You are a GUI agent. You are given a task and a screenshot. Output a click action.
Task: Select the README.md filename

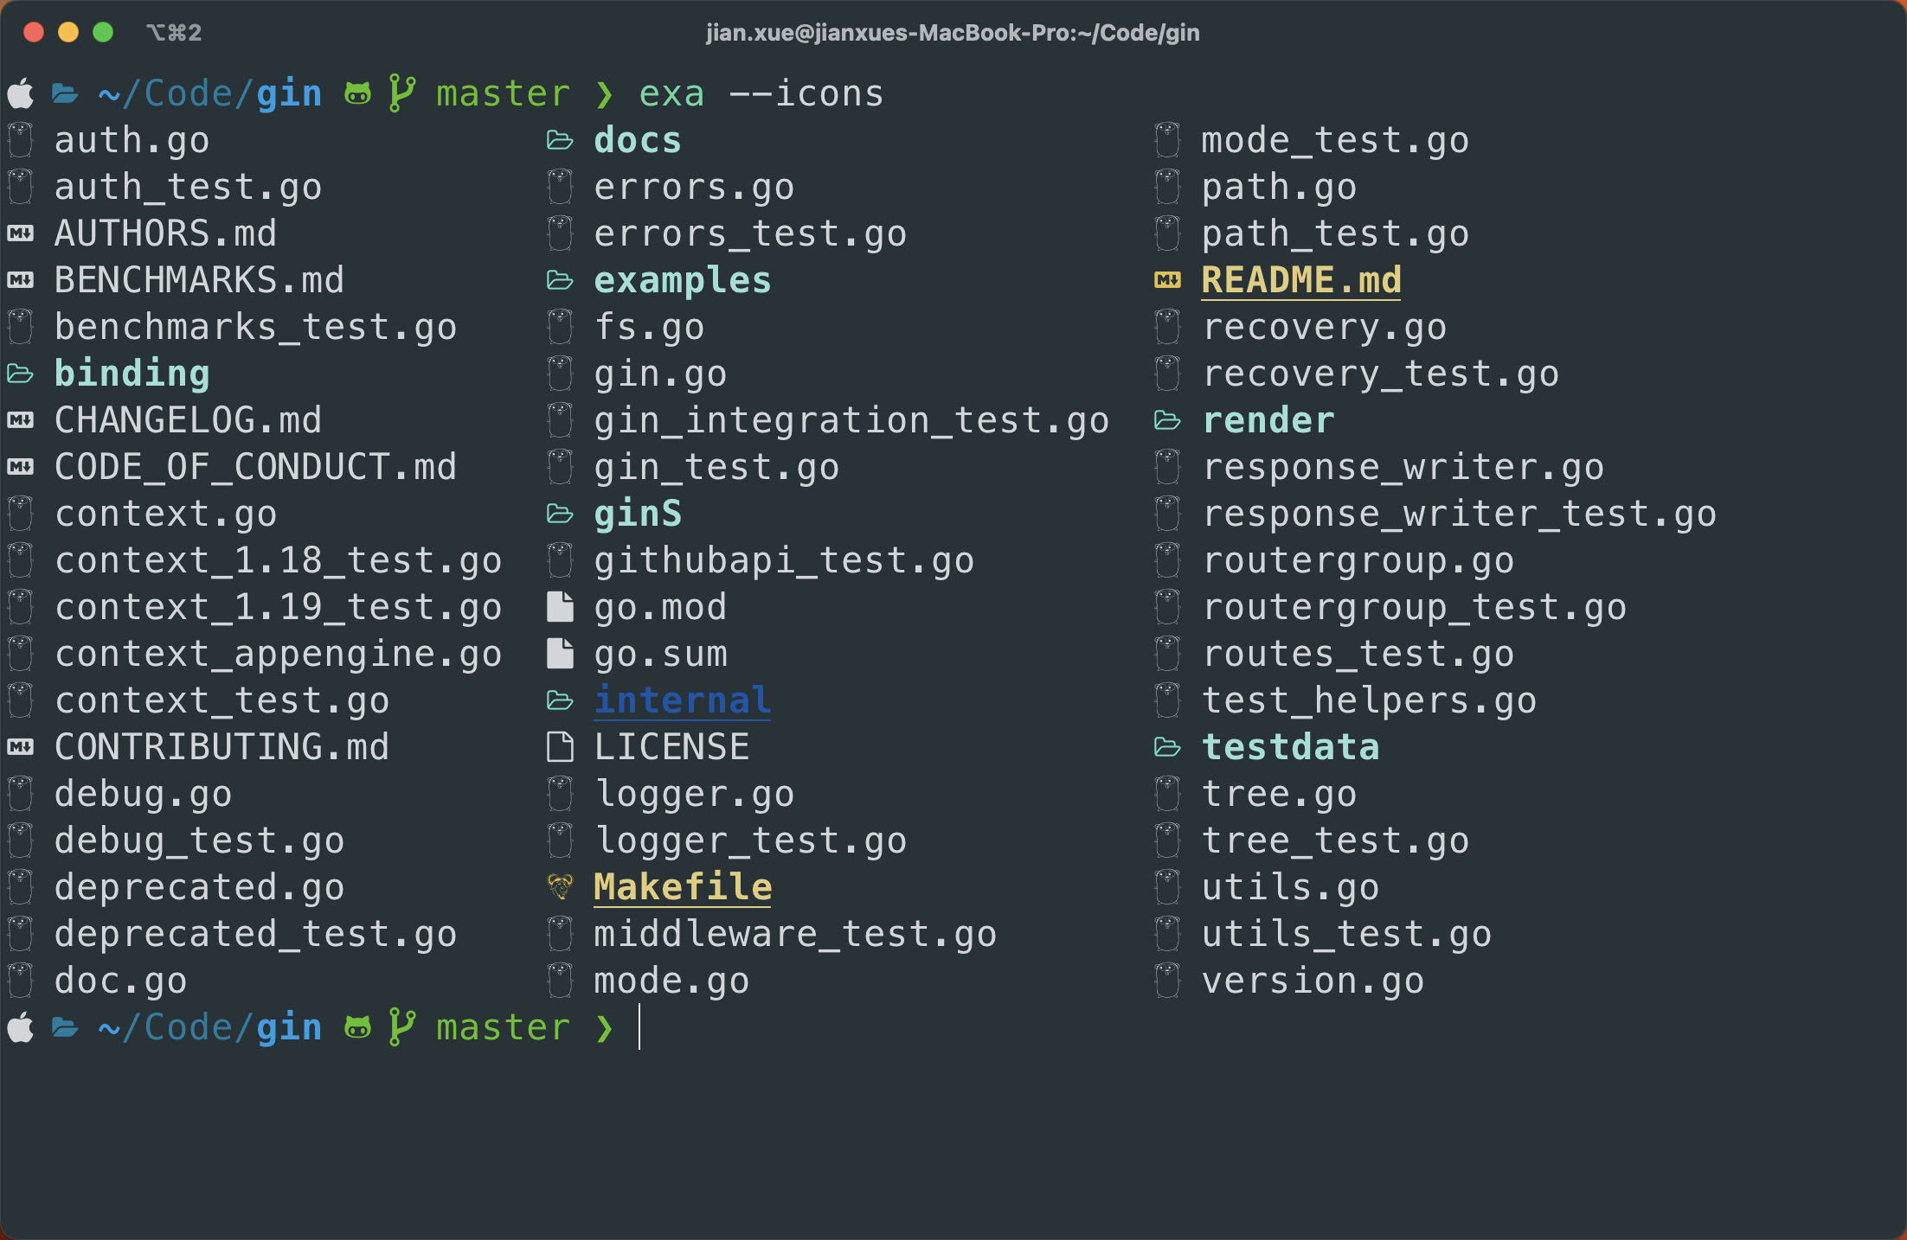tap(1300, 279)
